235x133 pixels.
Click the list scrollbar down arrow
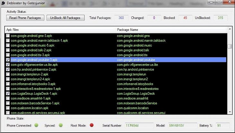coord(230,112)
